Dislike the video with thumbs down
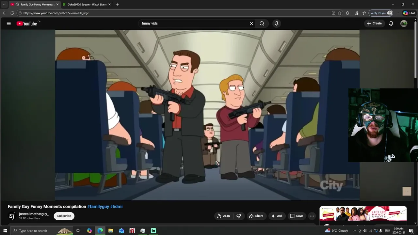The width and height of the screenshot is (418, 235). 239,216
